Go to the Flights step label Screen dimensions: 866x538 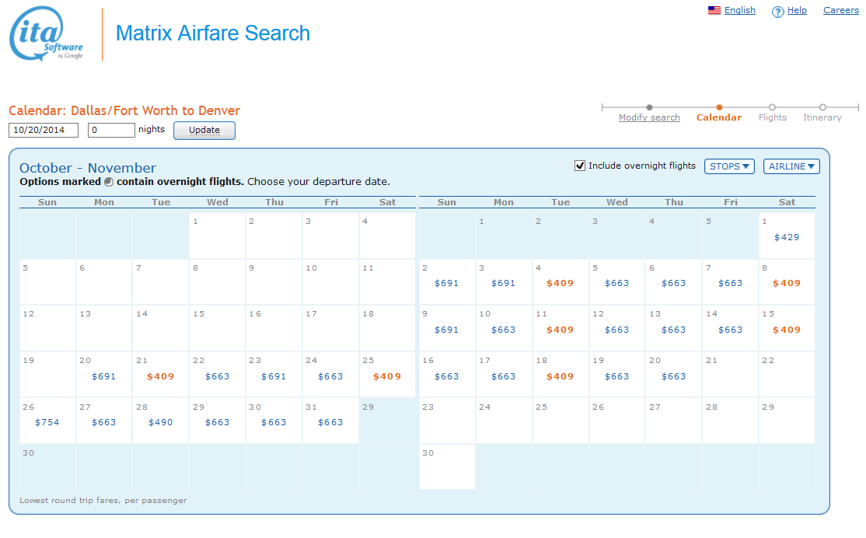773,118
